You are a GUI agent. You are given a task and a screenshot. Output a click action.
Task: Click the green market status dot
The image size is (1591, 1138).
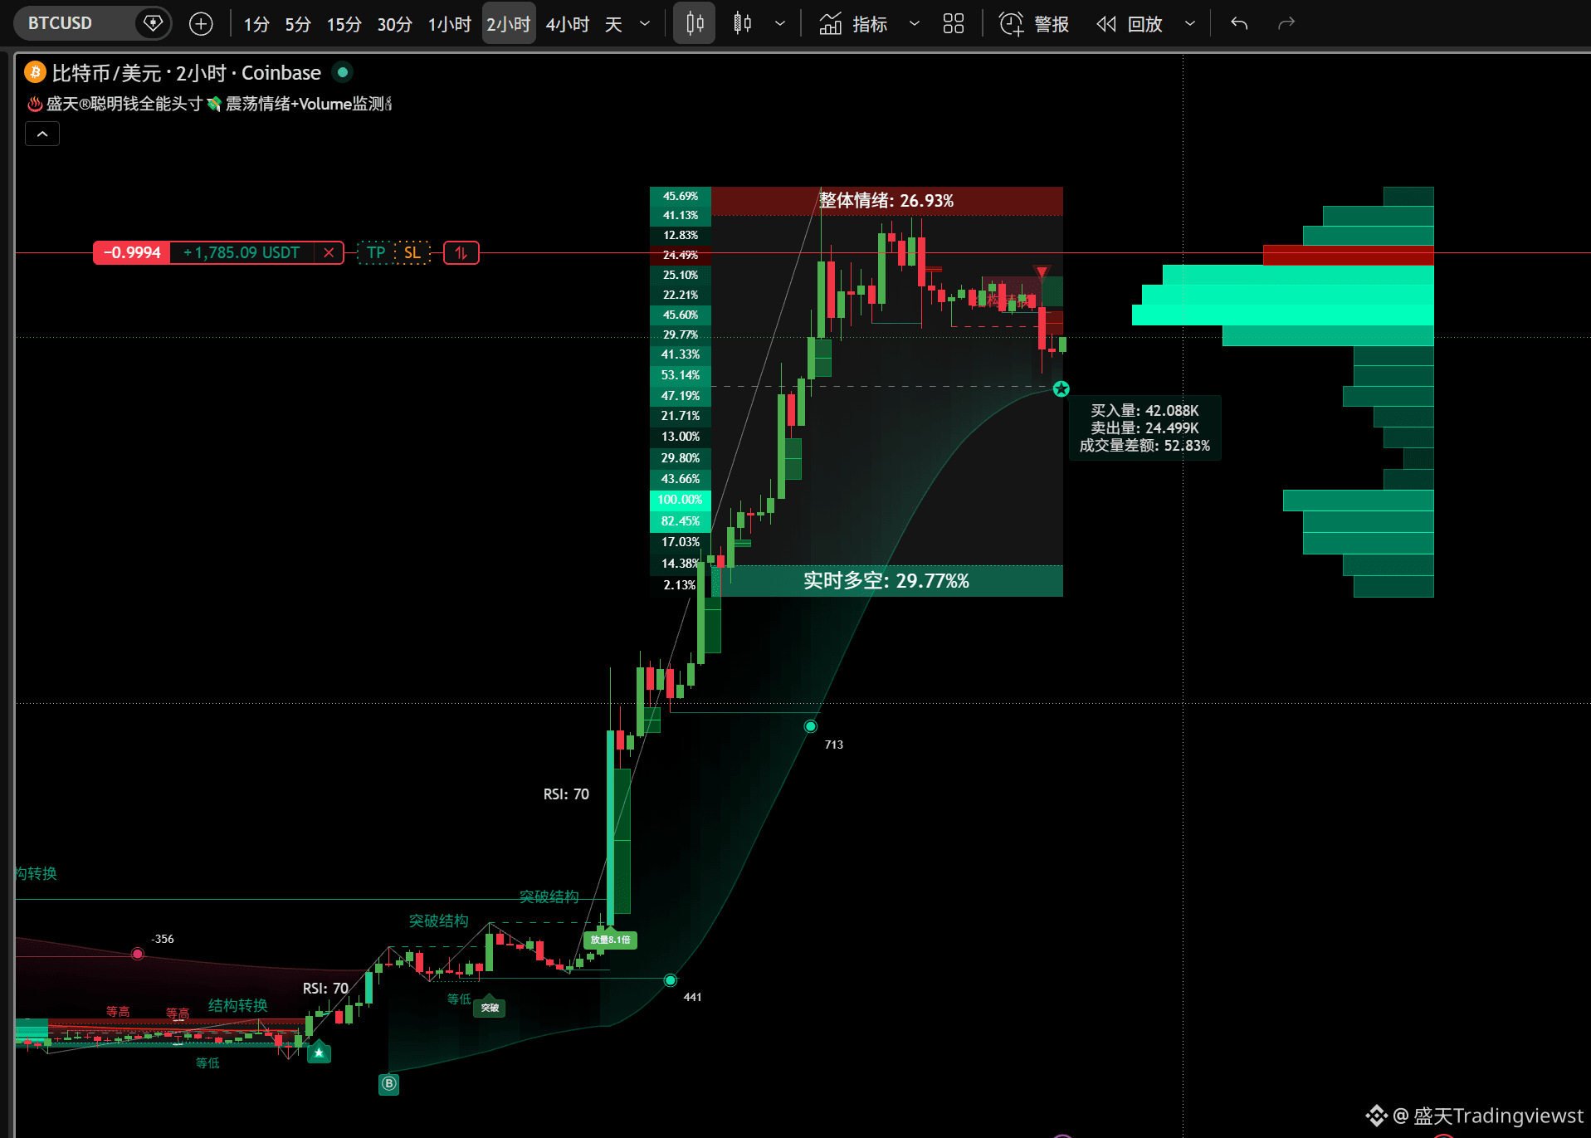(x=343, y=72)
